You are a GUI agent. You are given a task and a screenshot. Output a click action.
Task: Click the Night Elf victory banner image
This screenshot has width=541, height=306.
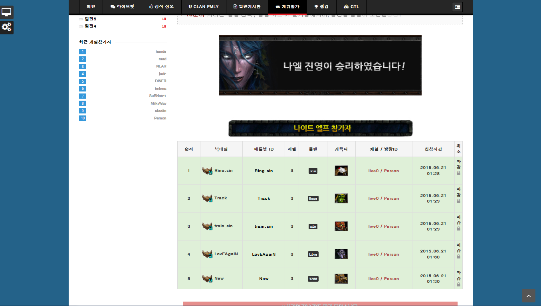[x=320, y=65]
